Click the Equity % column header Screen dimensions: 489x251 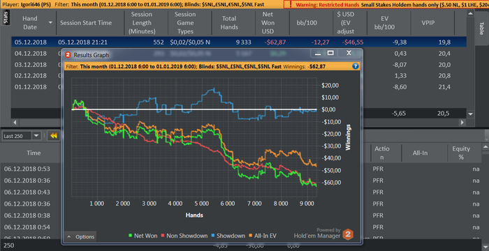coord(461,153)
